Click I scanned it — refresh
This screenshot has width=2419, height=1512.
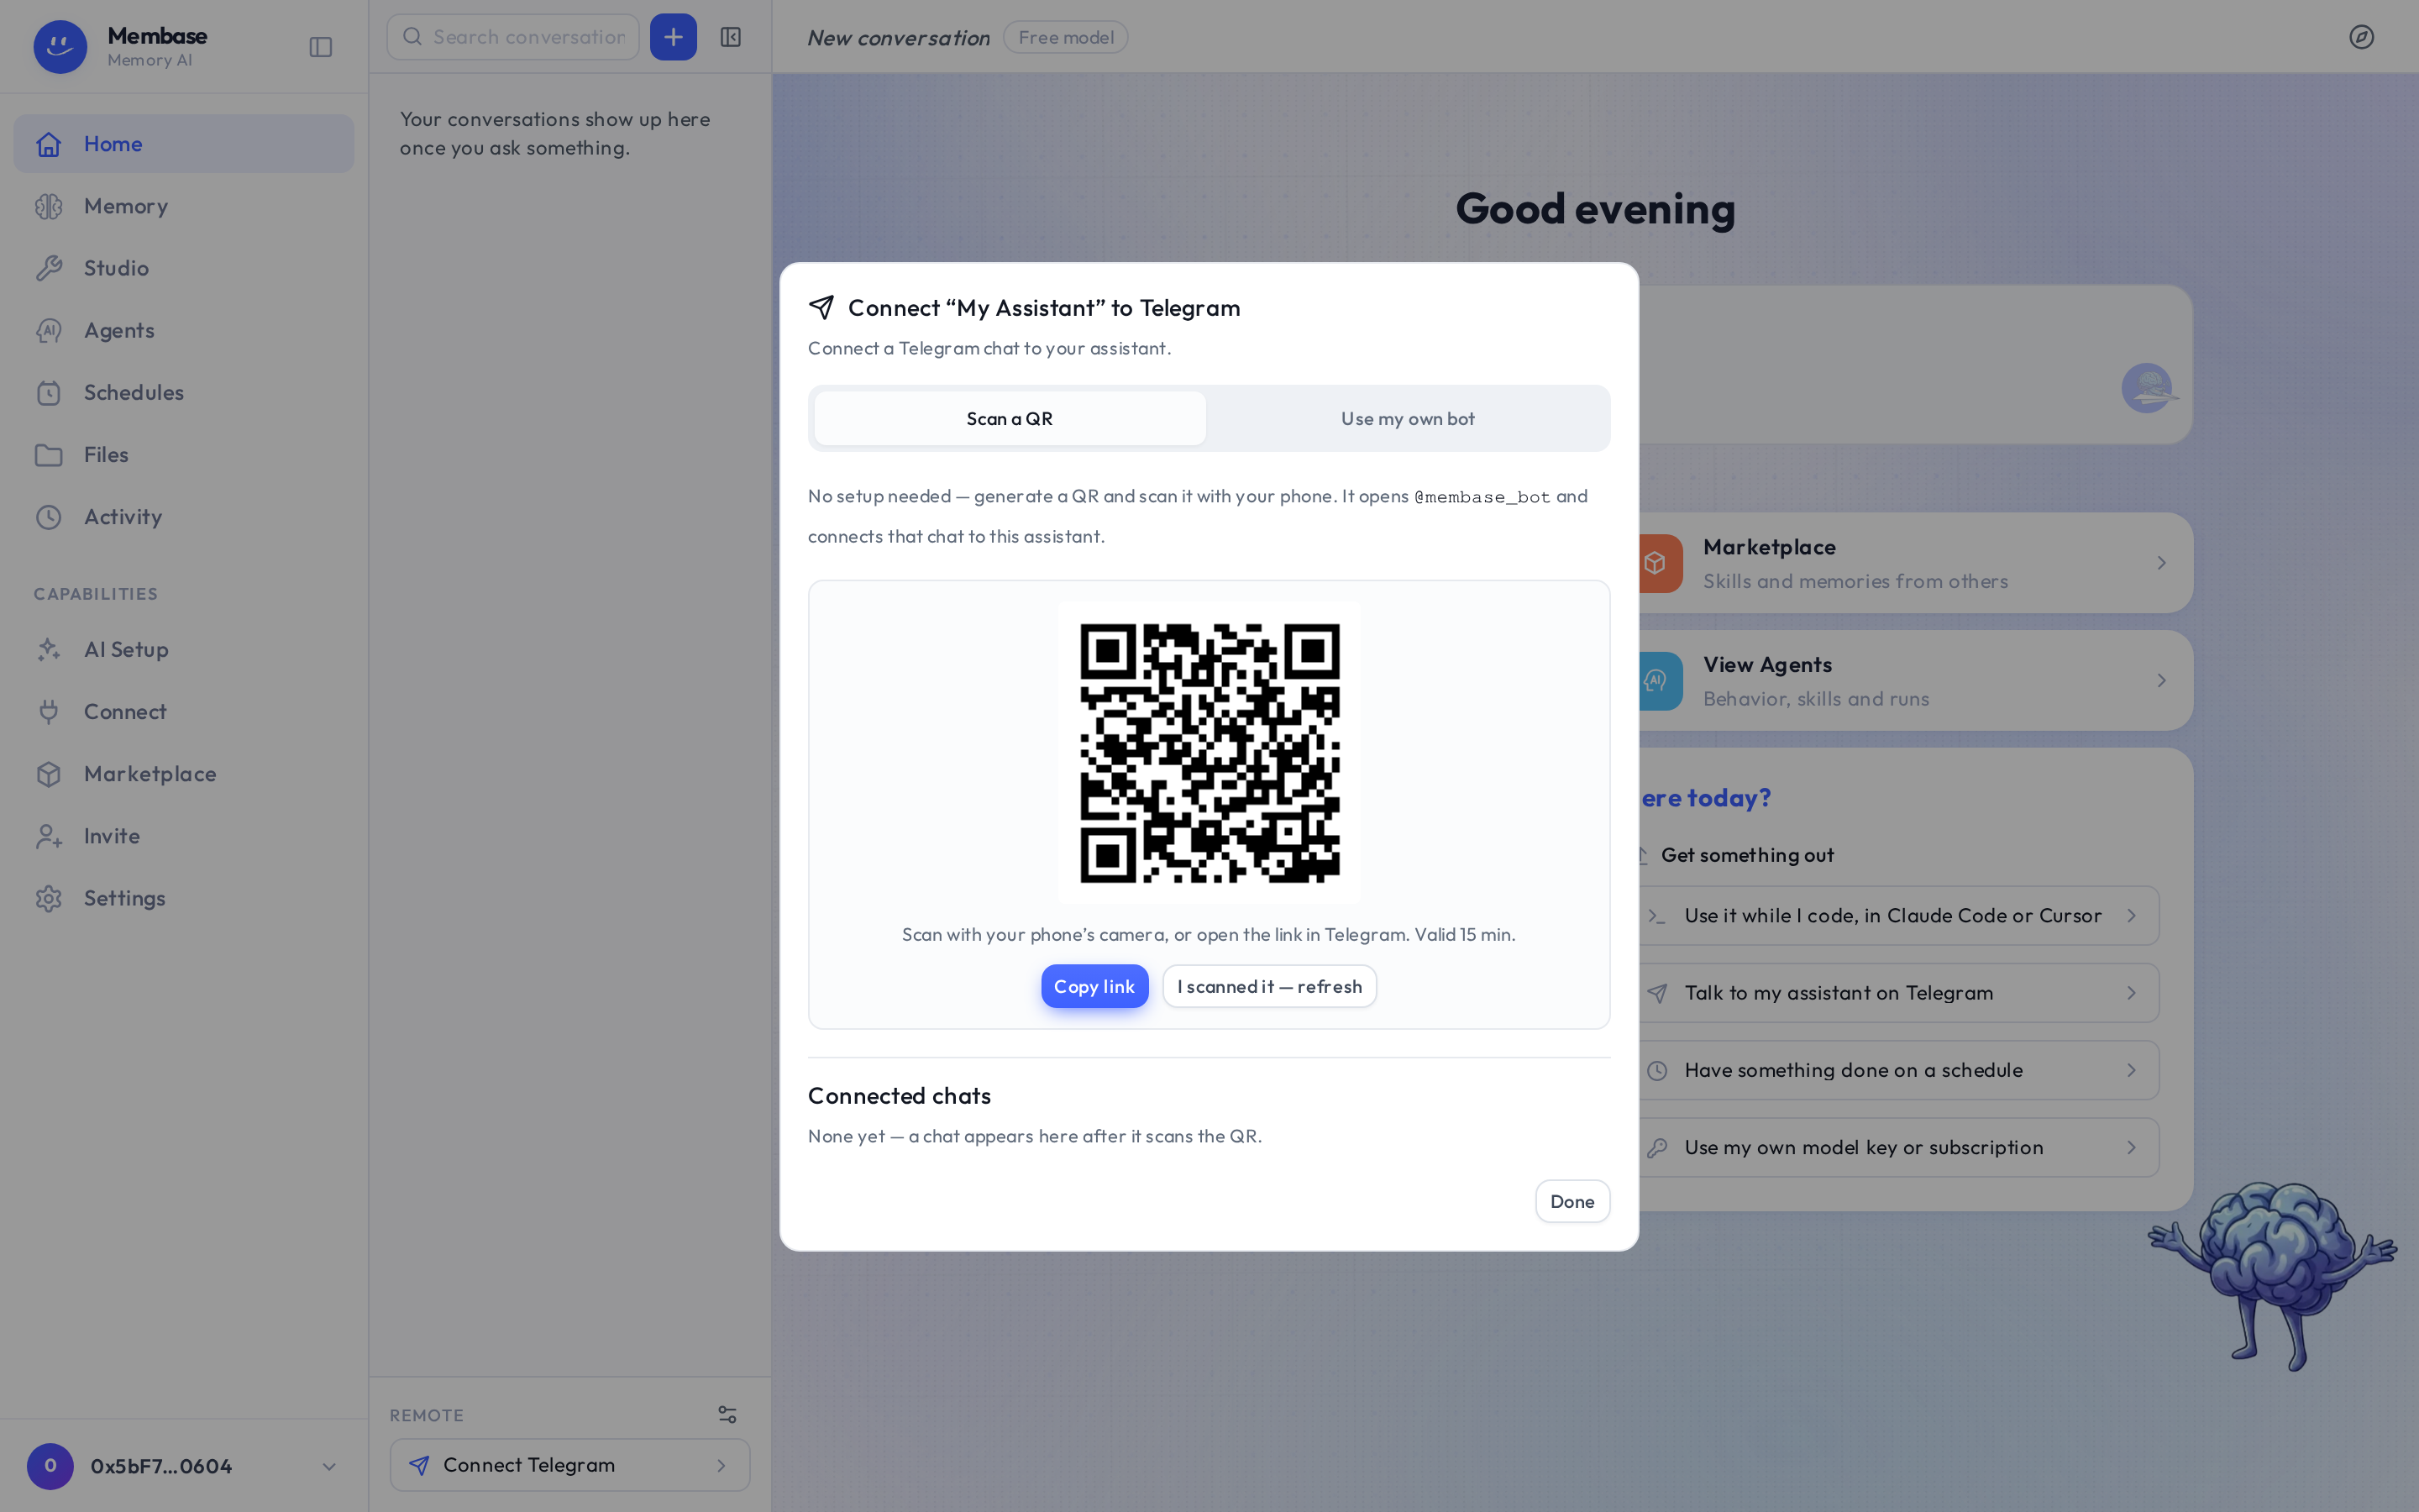pos(1269,986)
